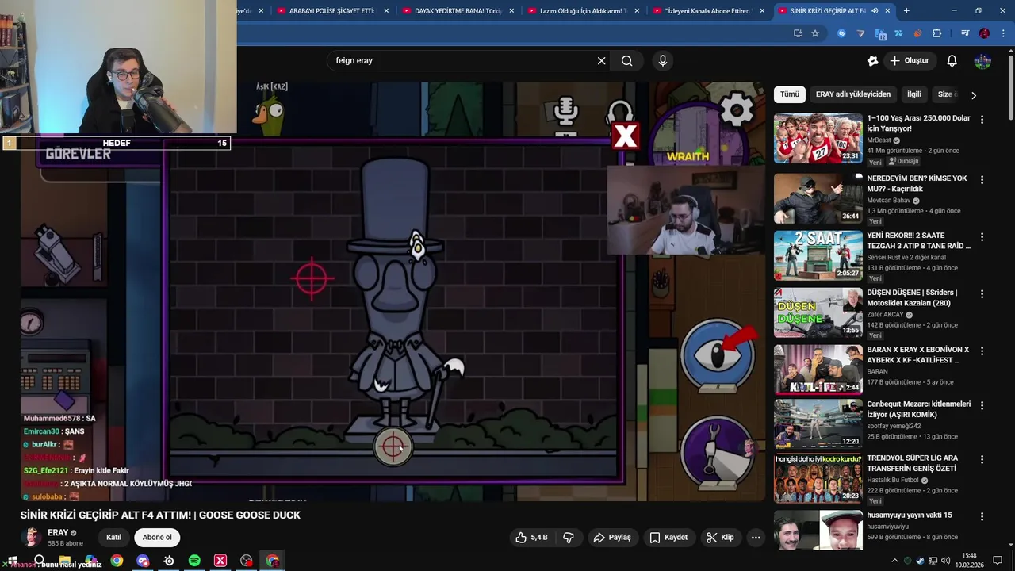
Task: Open the Windows notification center
Action: [x=998, y=561]
